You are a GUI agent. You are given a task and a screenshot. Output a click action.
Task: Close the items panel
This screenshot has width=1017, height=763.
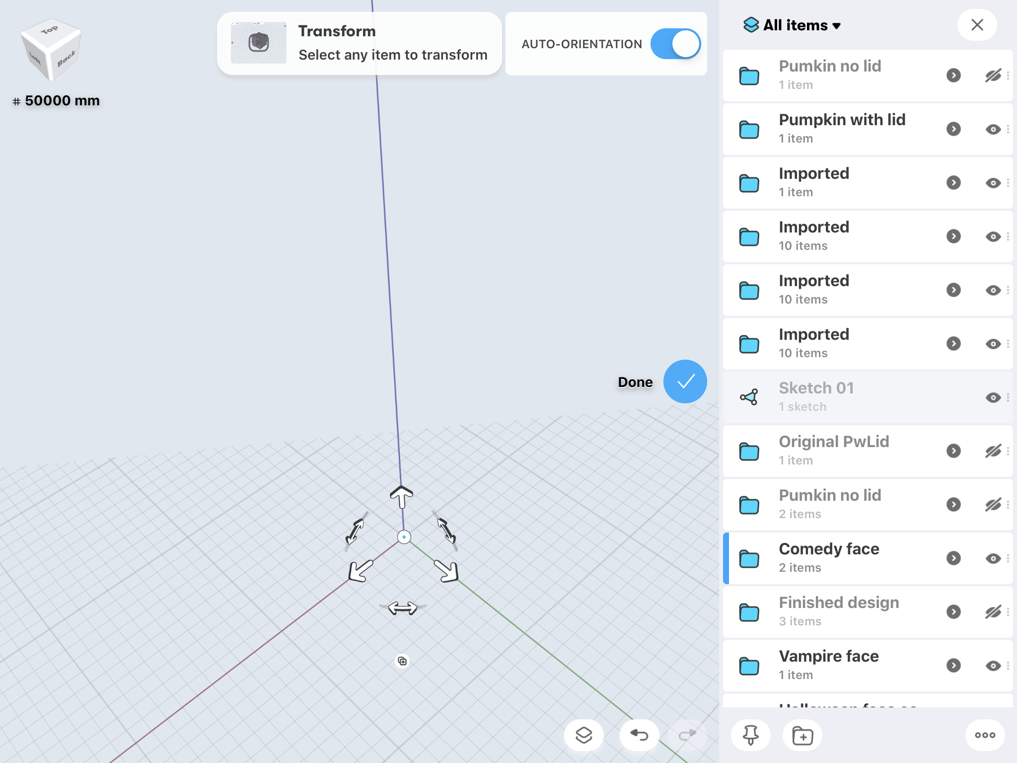(977, 25)
